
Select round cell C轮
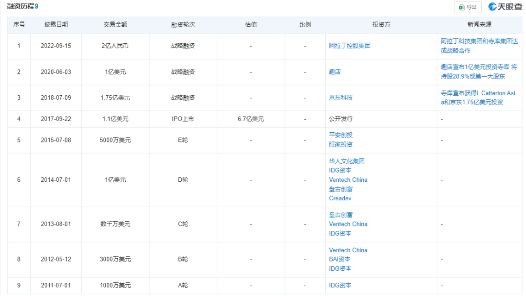click(x=183, y=224)
